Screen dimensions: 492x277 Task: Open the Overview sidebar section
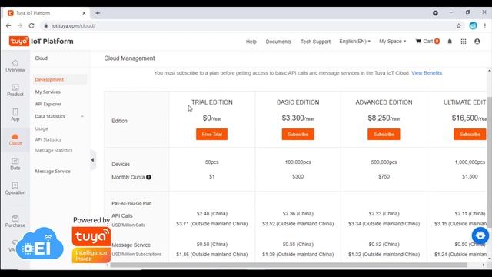15,66
